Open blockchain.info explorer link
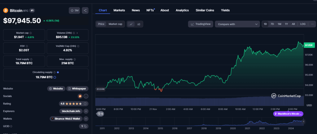 click(71, 111)
